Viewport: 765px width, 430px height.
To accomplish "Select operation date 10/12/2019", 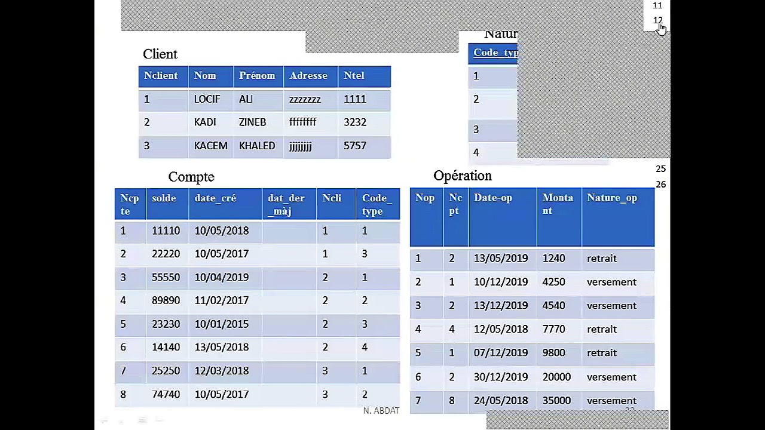I will (501, 282).
